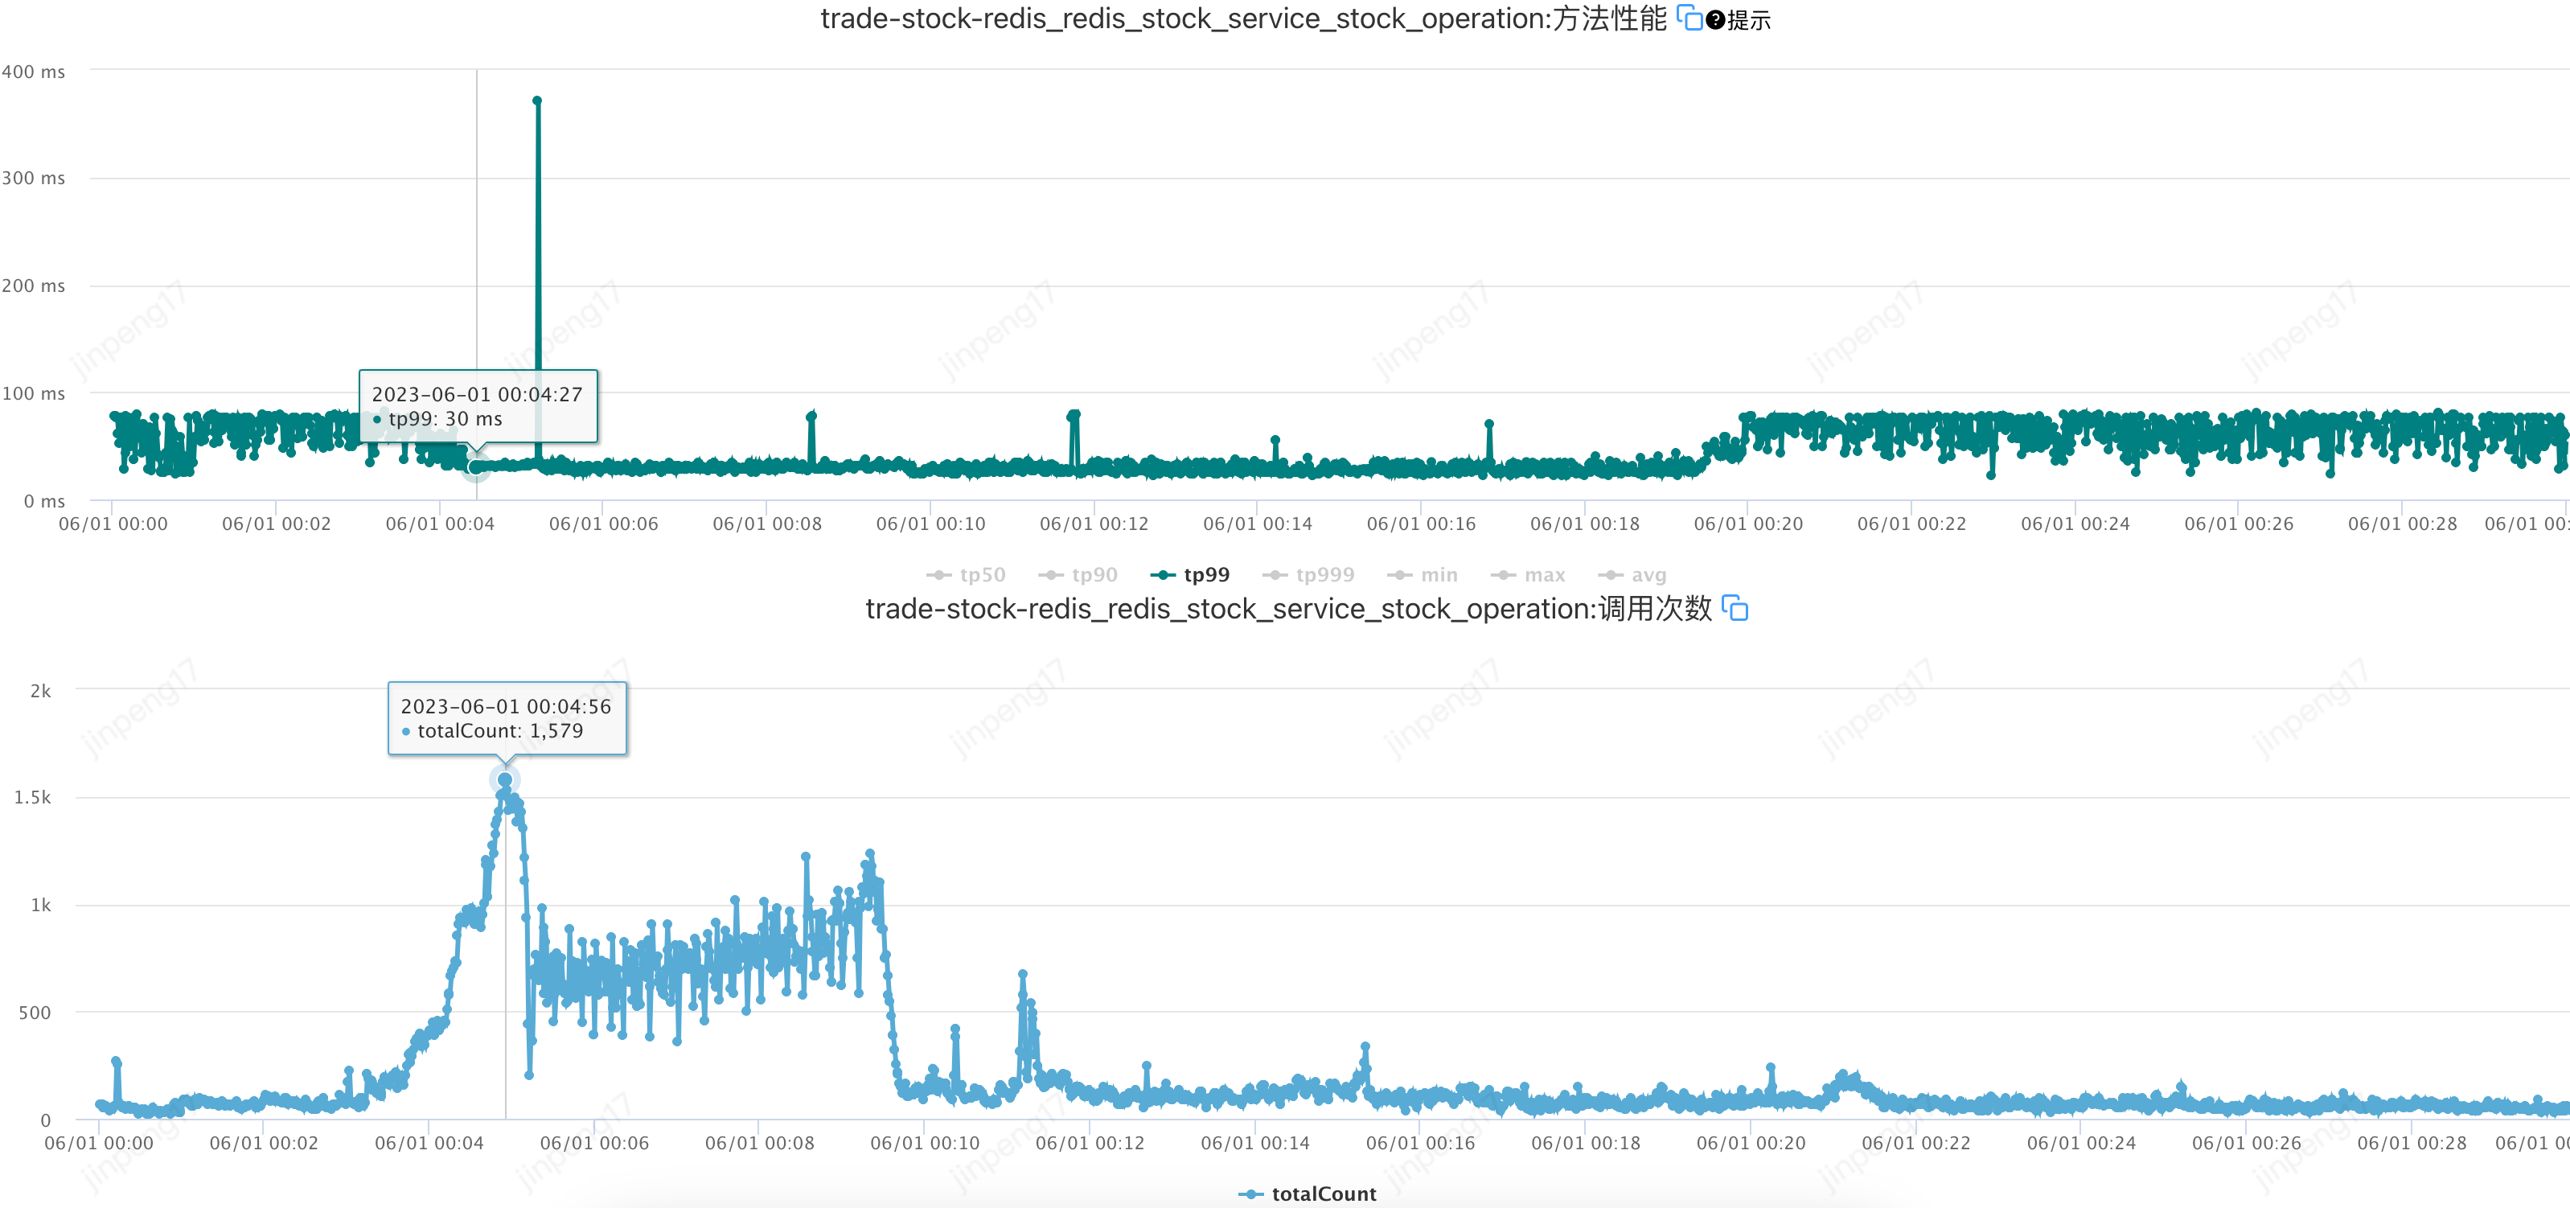Toggle the avg series legend item

(1648, 574)
